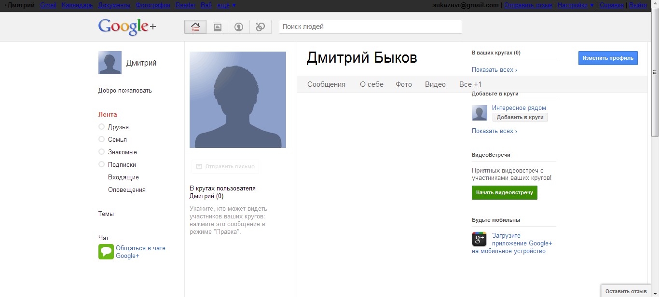Screen dimensions: 659x297
Task: Select the Подписки circle radio
Action: click(x=101, y=164)
